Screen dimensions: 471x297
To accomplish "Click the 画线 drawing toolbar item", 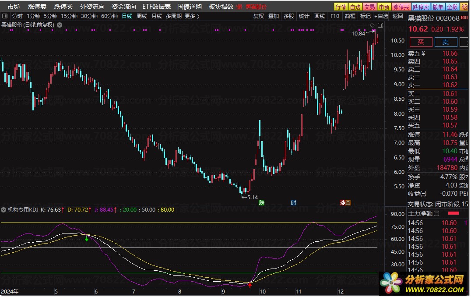I will coord(319,16).
